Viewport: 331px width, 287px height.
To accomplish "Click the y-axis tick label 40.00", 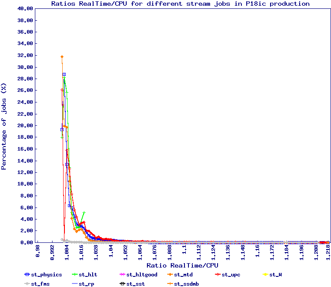I will [25, 9].
